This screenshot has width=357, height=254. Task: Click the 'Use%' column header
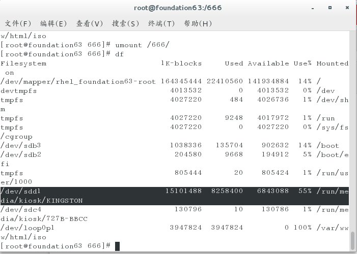coord(303,63)
